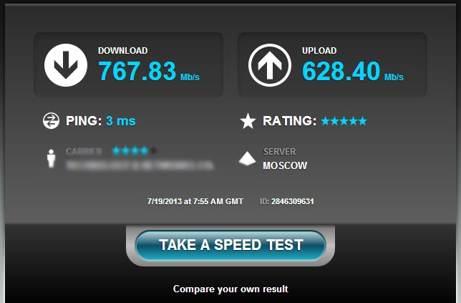Click the 628.40 upload speed value
The image size is (461, 303).
(341, 71)
